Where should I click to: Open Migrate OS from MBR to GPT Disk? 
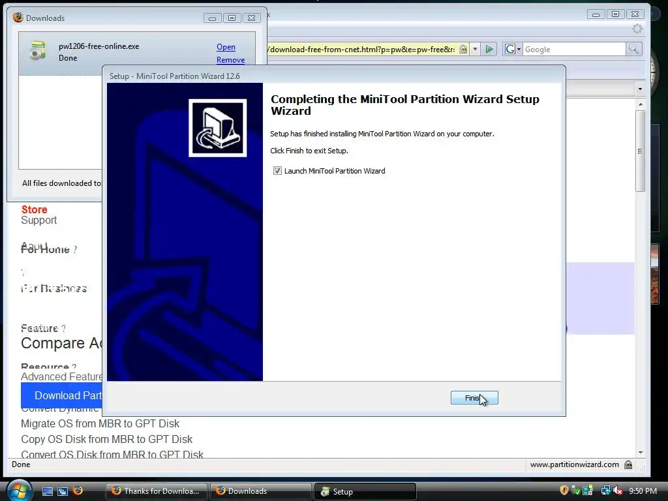click(x=100, y=423)
